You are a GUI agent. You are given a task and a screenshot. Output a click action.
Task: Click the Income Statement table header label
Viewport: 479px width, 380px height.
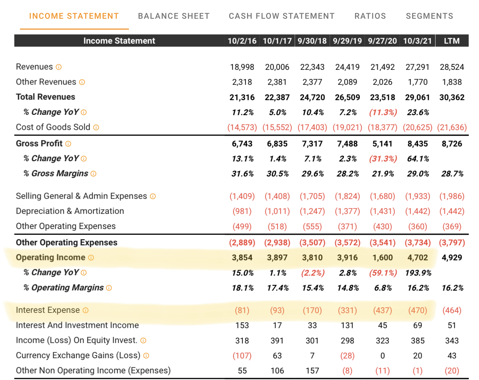pyautogui.click(x=119, y=41)
